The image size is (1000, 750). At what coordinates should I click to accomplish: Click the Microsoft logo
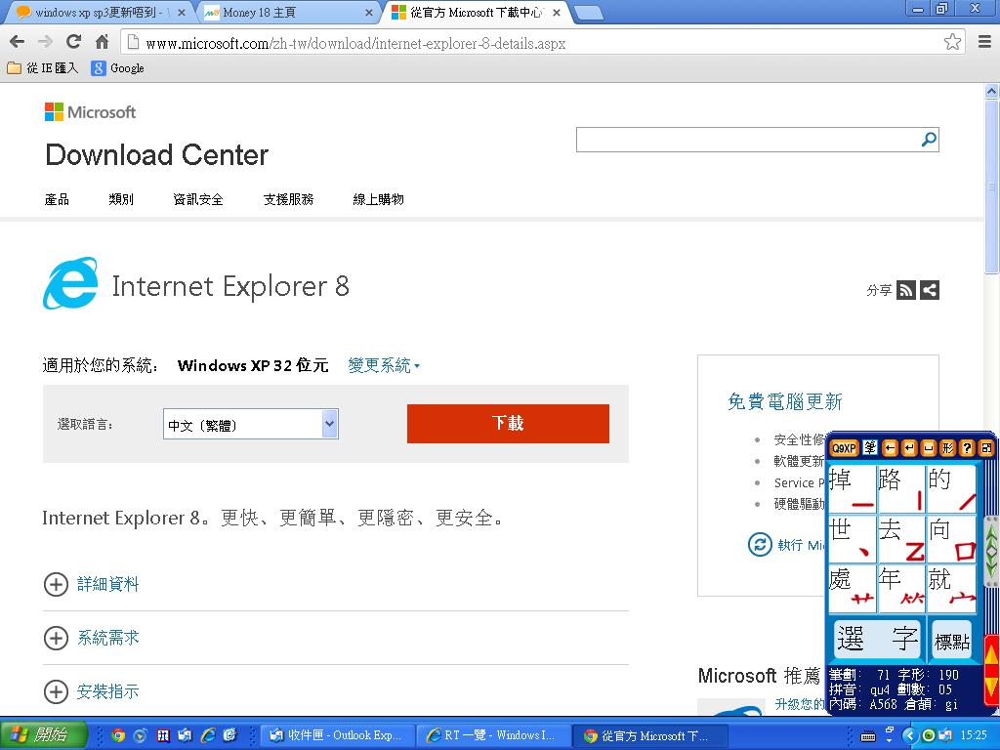click(91, 112)
